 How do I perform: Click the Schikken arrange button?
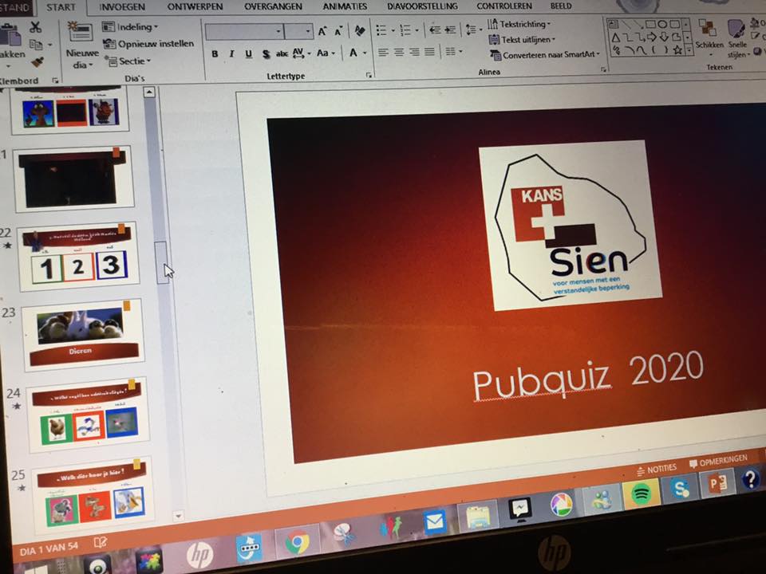click(x=709, y=36)
